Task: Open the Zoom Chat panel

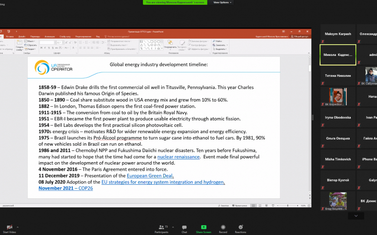Action: [x=184, y=229]
